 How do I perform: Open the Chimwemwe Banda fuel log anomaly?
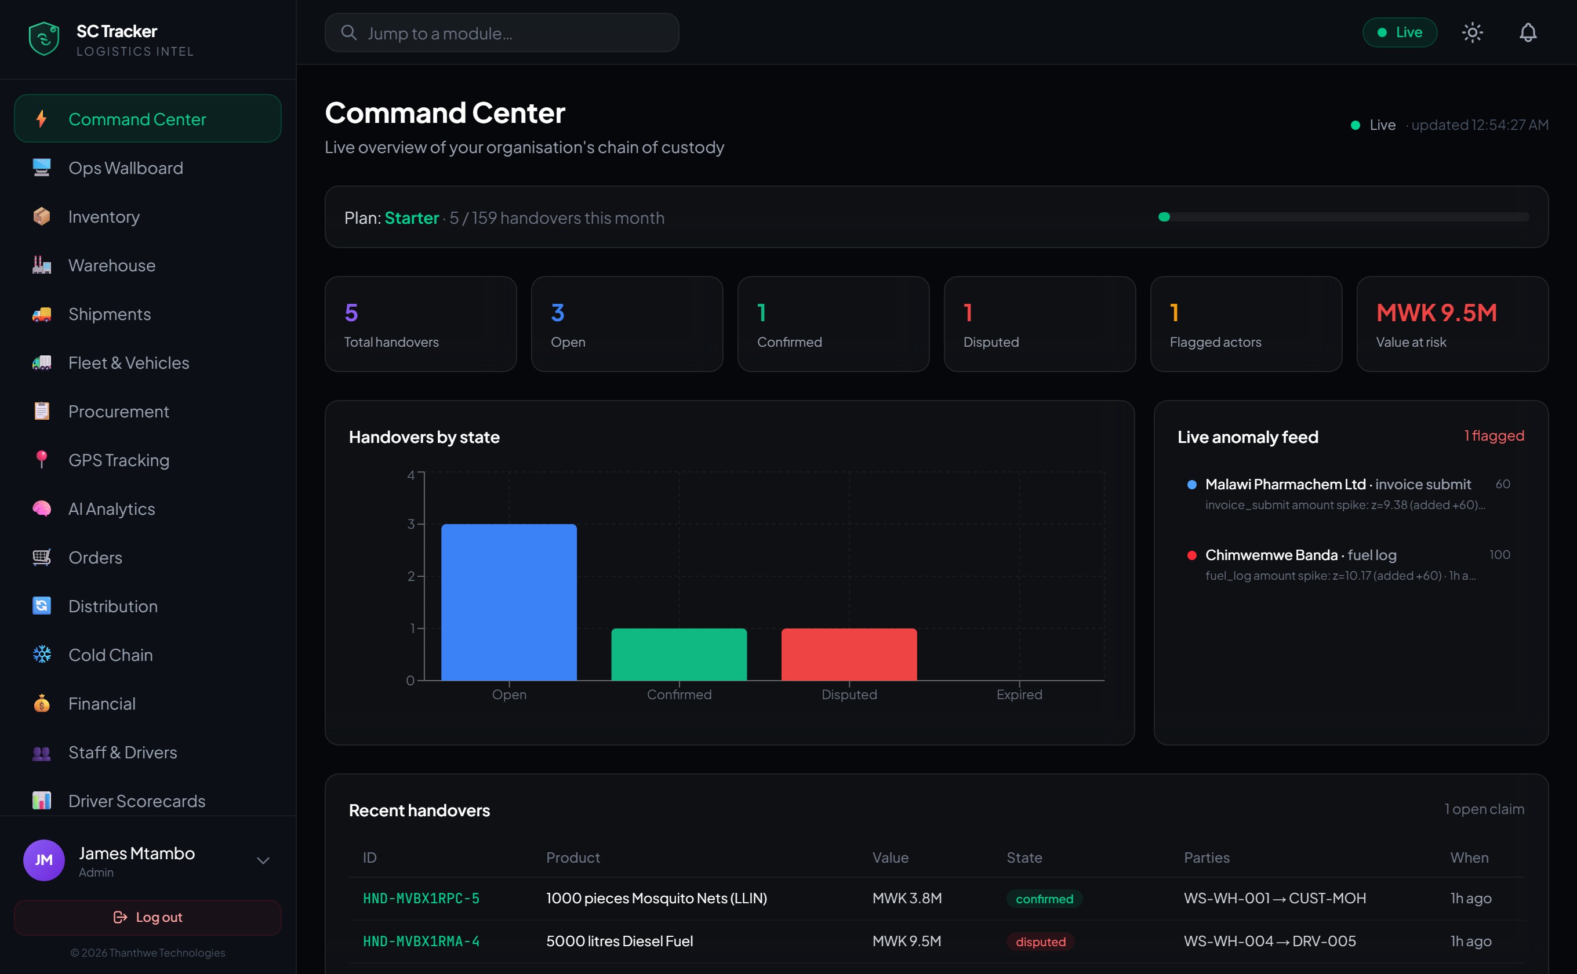(x=1350, y=564)
